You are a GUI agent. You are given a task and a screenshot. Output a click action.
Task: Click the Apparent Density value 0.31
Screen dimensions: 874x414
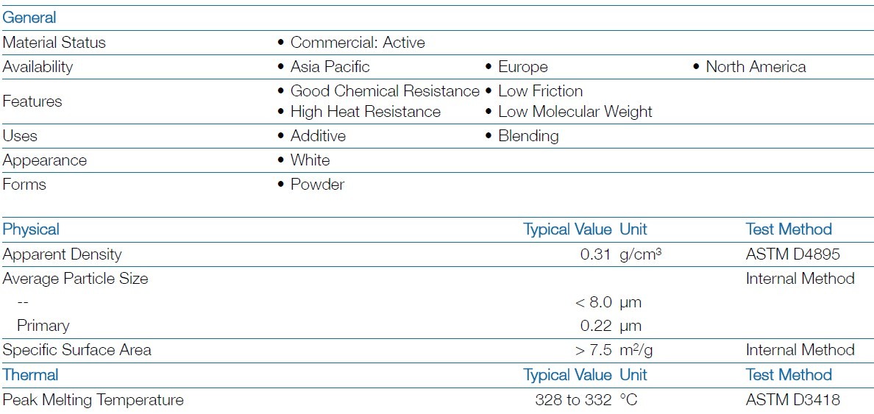coord(596,254)
